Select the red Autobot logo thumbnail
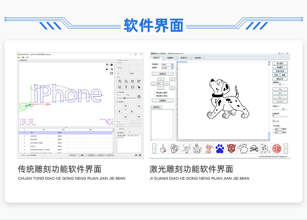 click(231, 149)
